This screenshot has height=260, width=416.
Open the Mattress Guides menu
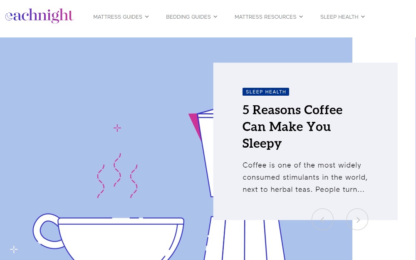pos(118,17)
